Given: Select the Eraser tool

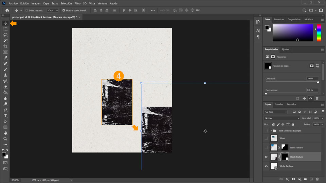Looking at the screenshot, I should coord(5,87).
